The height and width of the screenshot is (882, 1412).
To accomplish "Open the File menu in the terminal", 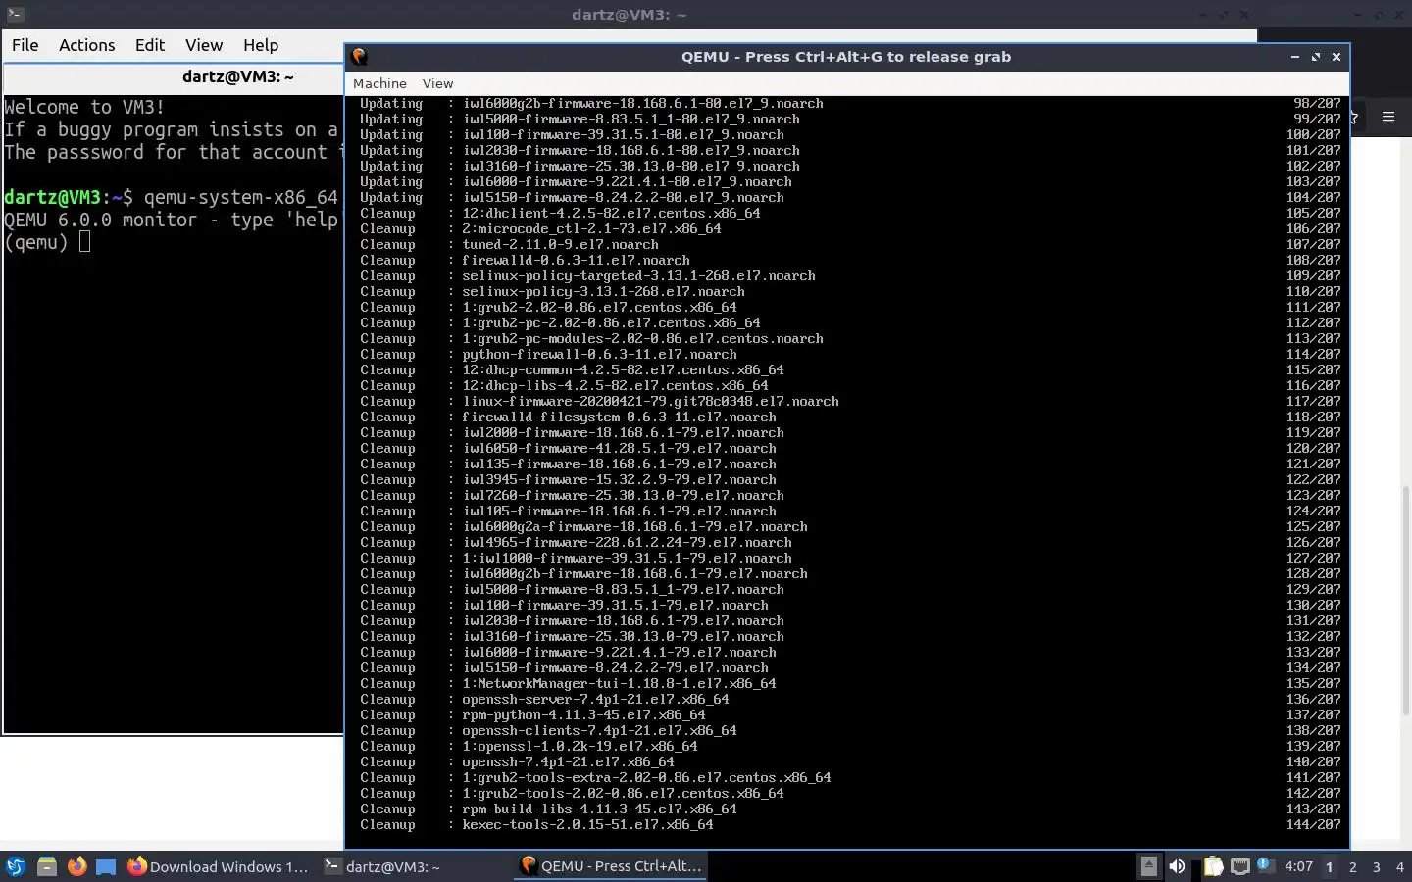I will coord(25,45).
